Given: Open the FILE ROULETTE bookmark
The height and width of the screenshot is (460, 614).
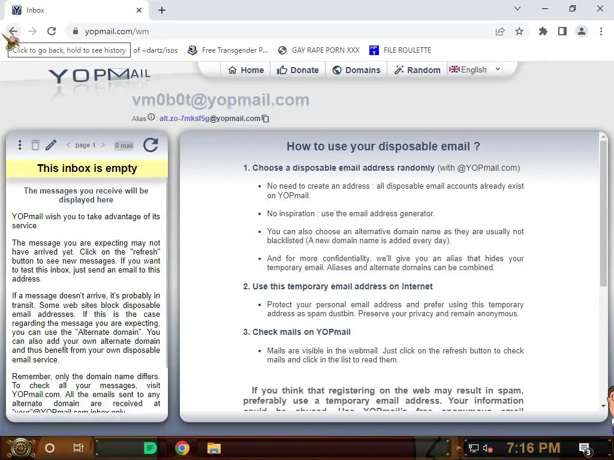Looking at the screenshot, I should point(400,50).
